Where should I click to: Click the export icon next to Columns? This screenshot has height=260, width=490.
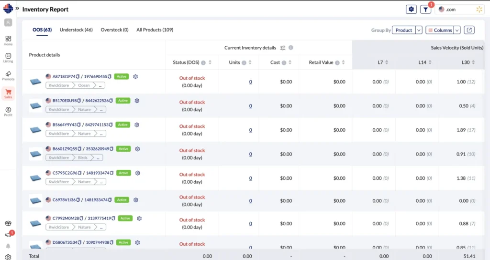(470, 30)
